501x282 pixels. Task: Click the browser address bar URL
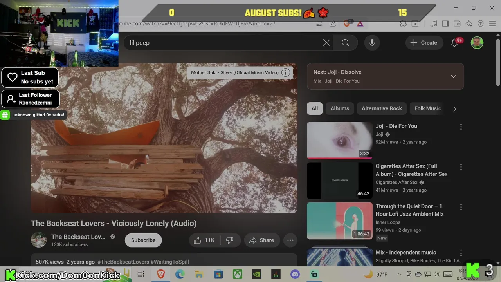click(x=197, y=23)
